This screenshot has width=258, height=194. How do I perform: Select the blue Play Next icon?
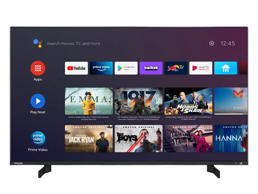38,101
